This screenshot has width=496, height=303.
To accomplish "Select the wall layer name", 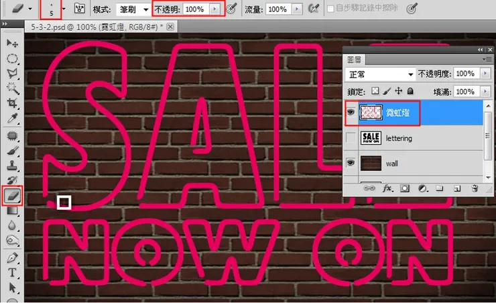I will (392, 164).
